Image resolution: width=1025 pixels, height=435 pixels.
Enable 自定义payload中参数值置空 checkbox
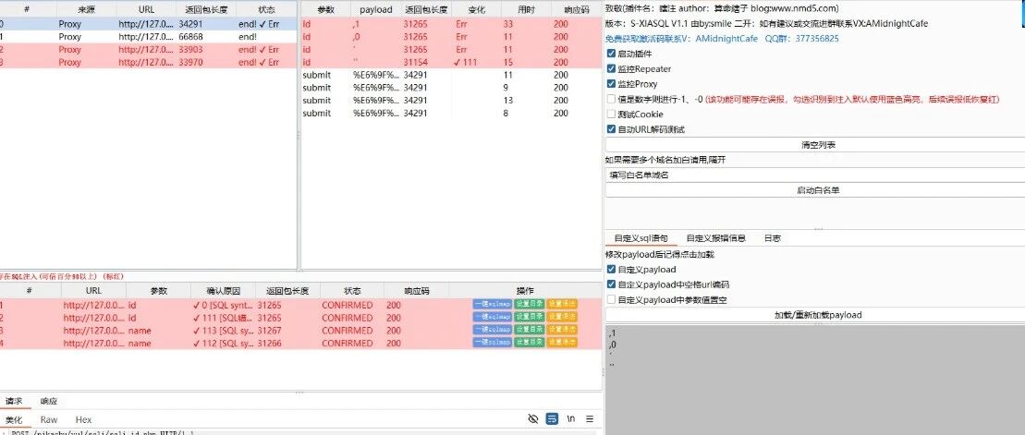click(x=611, y=300)
